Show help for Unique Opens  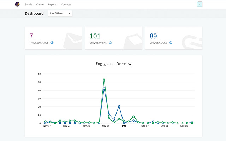(x=110, y=43)
